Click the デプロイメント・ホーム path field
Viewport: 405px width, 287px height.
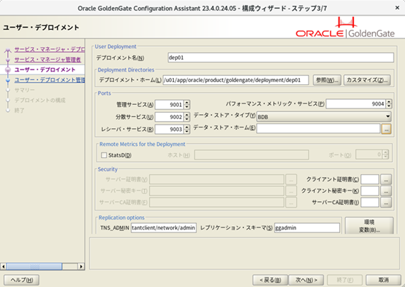pyautogui.click(x=235, y=80)
